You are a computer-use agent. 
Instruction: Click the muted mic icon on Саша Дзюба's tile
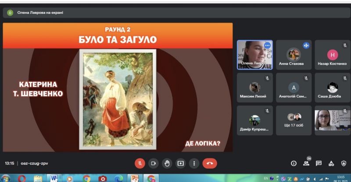[x=345, y=78]
